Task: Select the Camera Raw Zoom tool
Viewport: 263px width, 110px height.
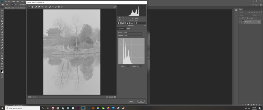Action: [29, 7]
